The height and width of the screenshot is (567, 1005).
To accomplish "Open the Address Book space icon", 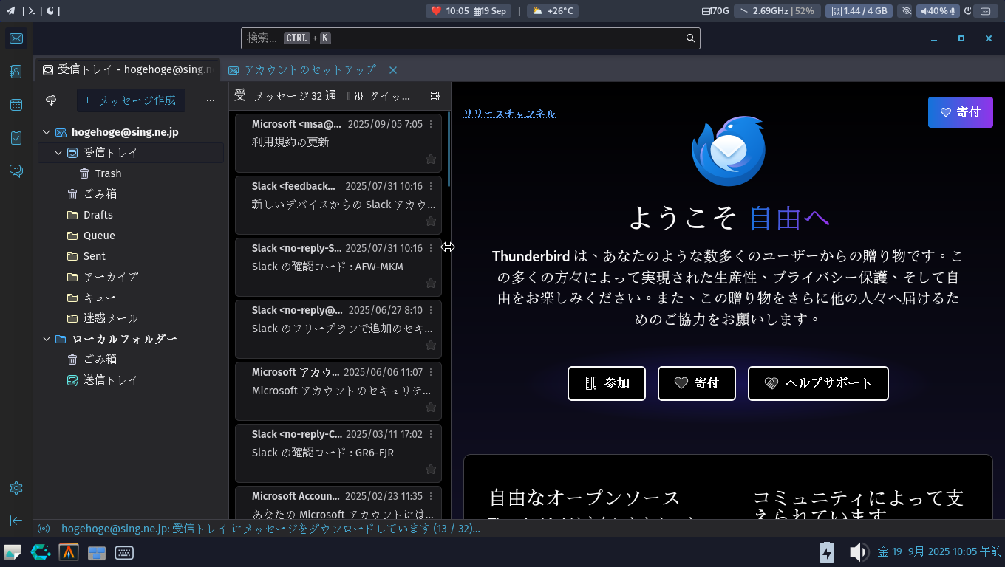I will pos(16,72).
